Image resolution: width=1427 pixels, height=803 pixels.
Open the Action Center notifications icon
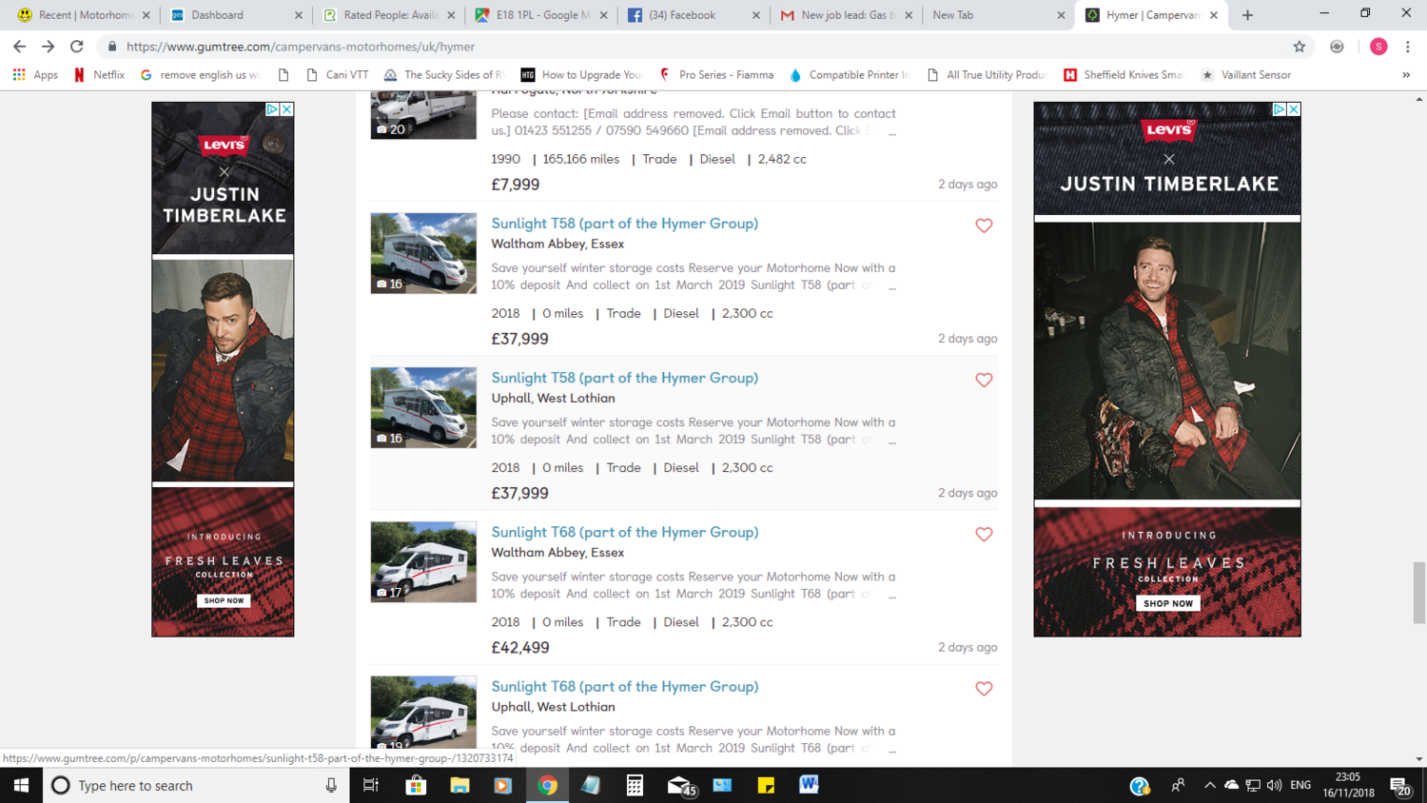pos(1400,786)
